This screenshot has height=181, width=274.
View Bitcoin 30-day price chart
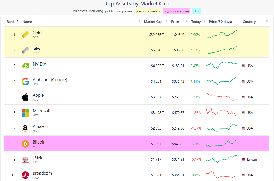click(x=222, y=144)
